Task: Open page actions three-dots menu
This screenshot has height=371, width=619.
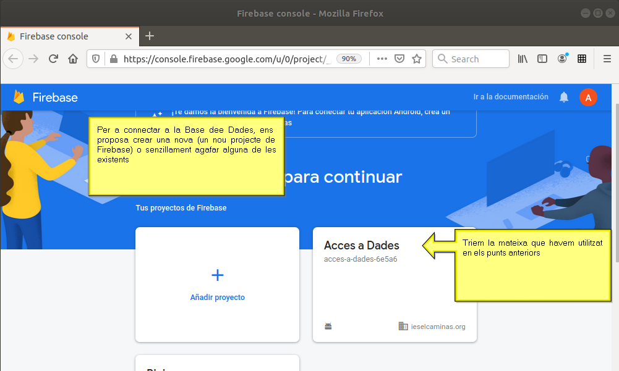Action: (x=382, y=59)
